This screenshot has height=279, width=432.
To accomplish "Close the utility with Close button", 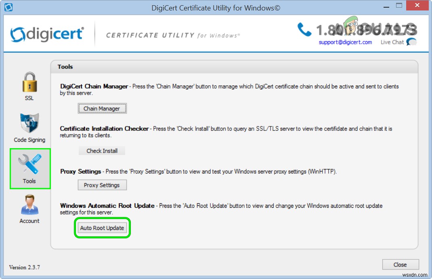I will 401,265.
